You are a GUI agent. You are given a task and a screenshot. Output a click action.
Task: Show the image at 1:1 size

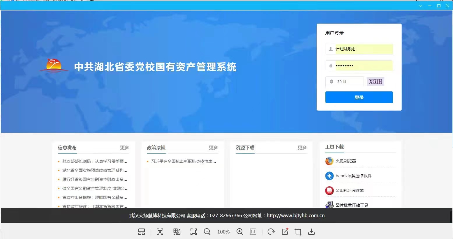point(253,232)
